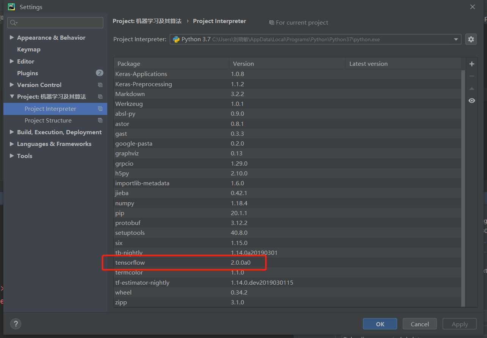Close the Settings dialog
Image resolution: width=487 pixels, height=338 pixels.
[x=473, y=7]
